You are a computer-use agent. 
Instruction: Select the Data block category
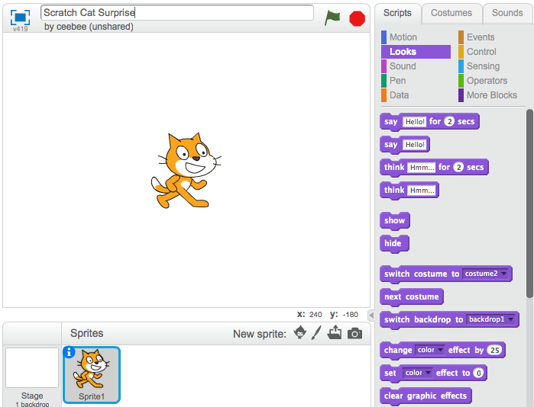[x=416, y=95]
